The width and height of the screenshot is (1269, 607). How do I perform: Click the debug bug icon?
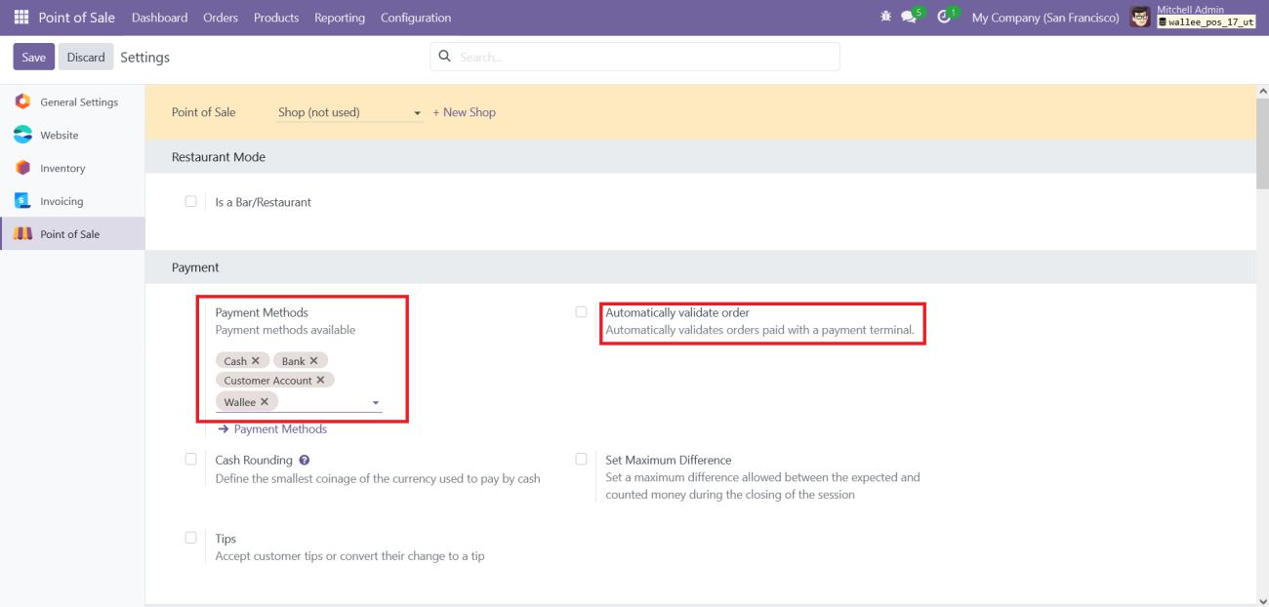[x=884, y=18]
